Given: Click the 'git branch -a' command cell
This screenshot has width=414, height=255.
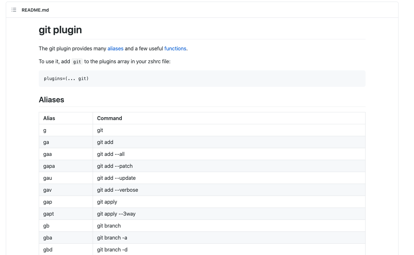Looking at the screenshot, I should 229,238.
